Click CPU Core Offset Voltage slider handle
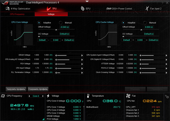The image size is (170, 121). pos(56,30)
